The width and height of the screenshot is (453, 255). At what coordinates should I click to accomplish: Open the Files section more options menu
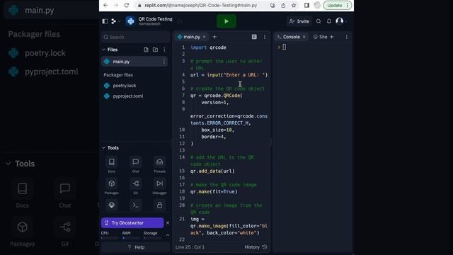tap(164, 50)
